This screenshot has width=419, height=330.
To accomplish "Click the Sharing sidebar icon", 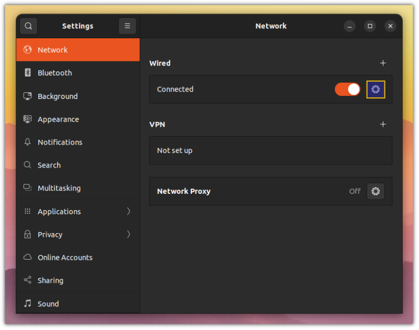I will [x=28, y=280].
